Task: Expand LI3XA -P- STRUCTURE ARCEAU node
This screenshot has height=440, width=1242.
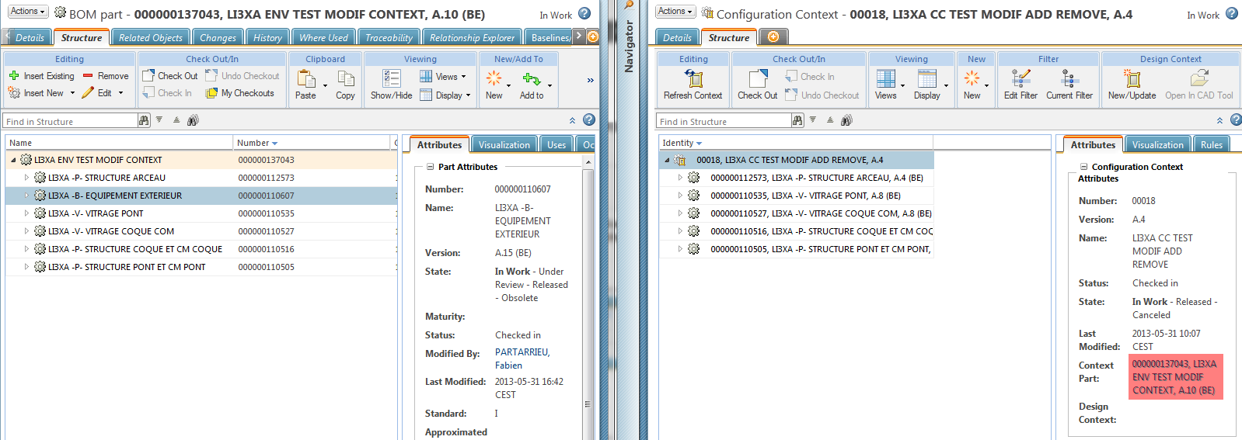Action: tap(26, 178)
